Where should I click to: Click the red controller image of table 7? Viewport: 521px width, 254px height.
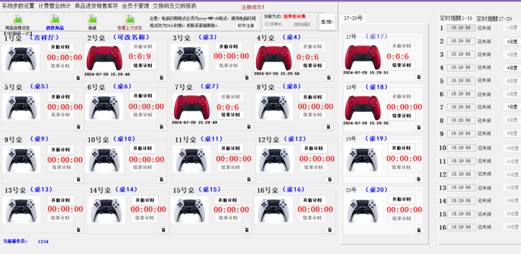pos(192,106)
